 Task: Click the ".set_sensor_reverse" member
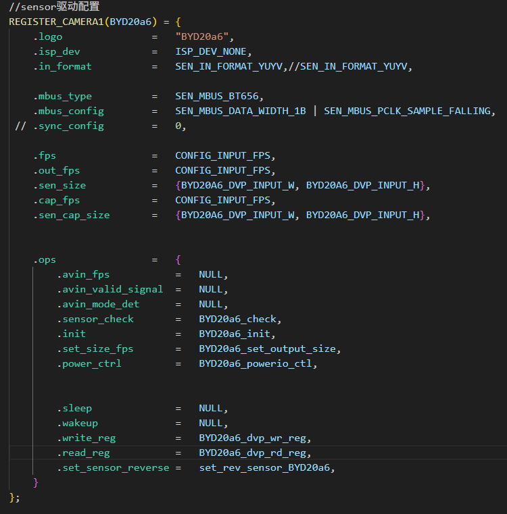[113, 468]
